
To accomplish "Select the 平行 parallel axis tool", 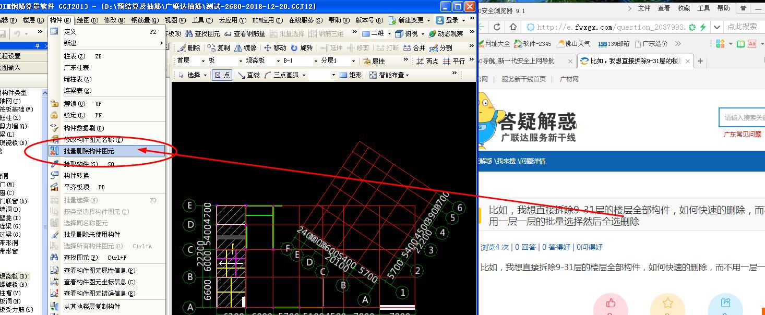I will (x=454, y=61).
